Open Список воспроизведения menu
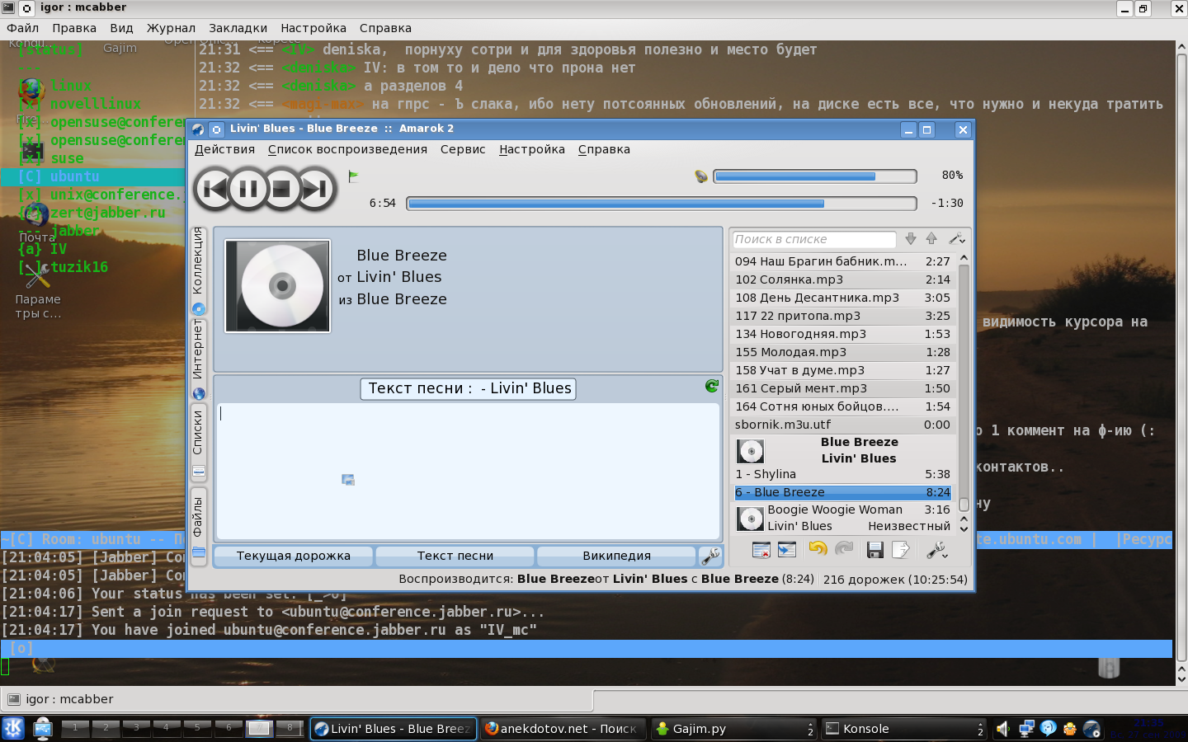 coord(347,149)
